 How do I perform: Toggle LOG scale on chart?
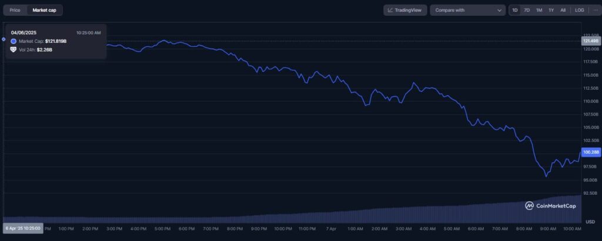(x=579, y=11)
